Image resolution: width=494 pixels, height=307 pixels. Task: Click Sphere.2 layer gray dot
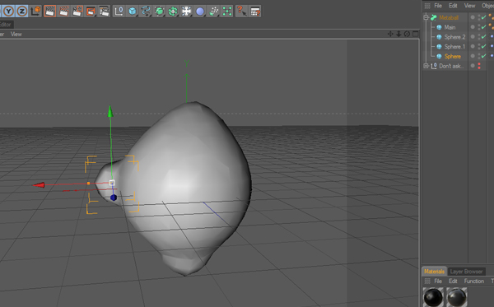(x=473, y=36)
